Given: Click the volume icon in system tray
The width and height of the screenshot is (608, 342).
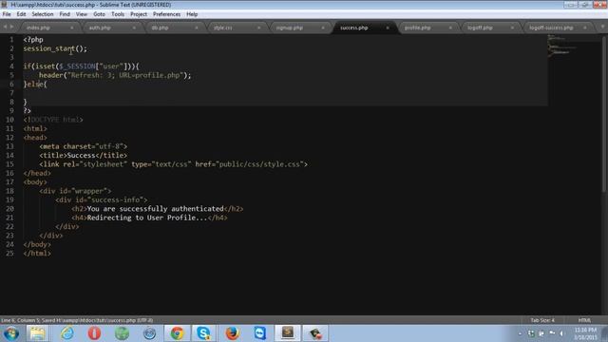Looking at the screenshot, I should click(x=561, y=333).
